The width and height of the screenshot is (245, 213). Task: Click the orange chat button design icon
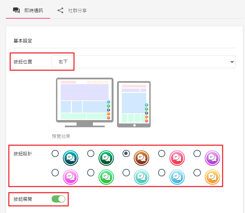pyautogui.click(x=212, y=177)
